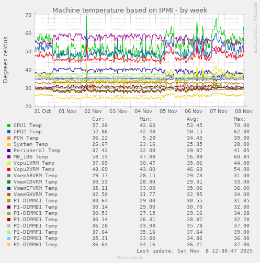Select the P2-DIMMF1 Temp legend label

[x=36, y=232]
